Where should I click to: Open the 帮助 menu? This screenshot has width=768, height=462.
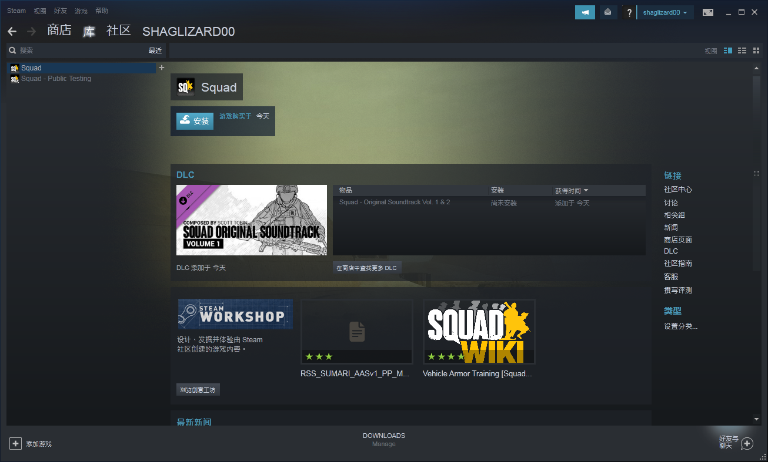tap(102, 11)
